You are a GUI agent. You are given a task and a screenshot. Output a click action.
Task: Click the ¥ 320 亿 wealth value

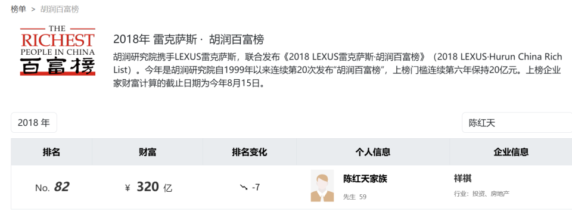[148, 188]
